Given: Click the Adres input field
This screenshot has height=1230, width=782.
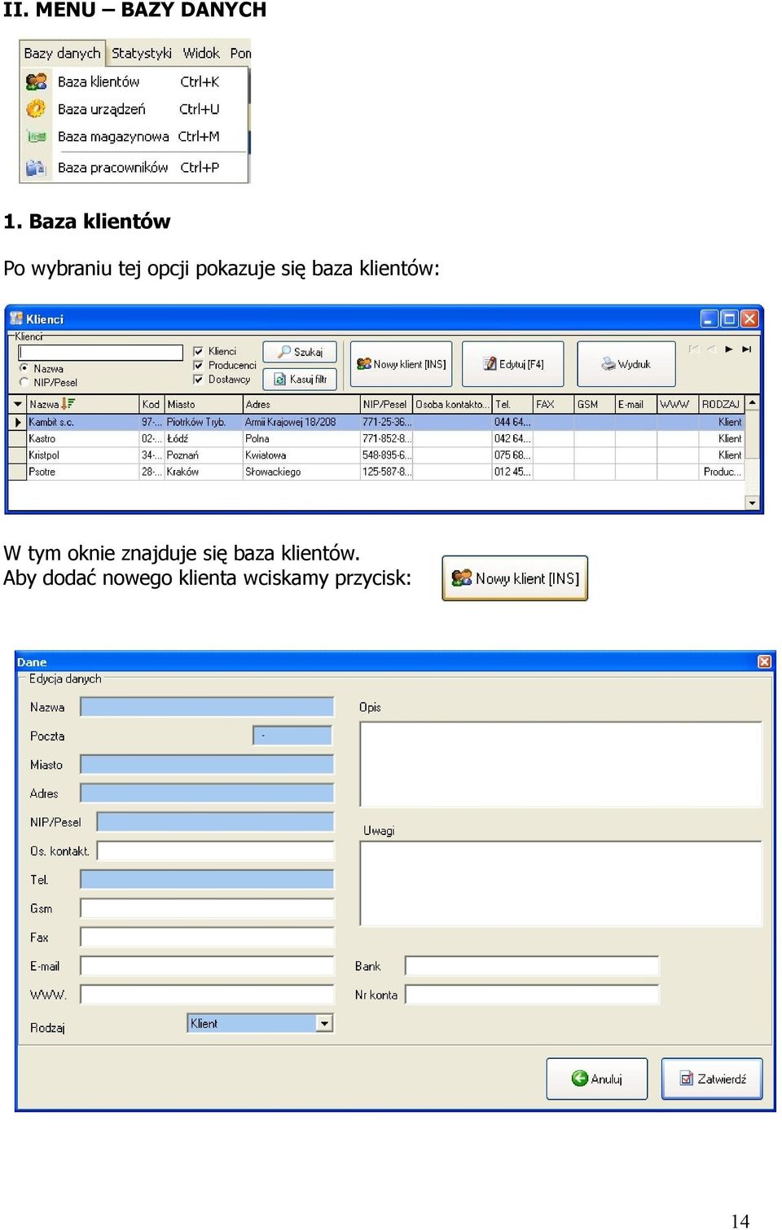Looking at the screenshot, I should coord(207,793).
